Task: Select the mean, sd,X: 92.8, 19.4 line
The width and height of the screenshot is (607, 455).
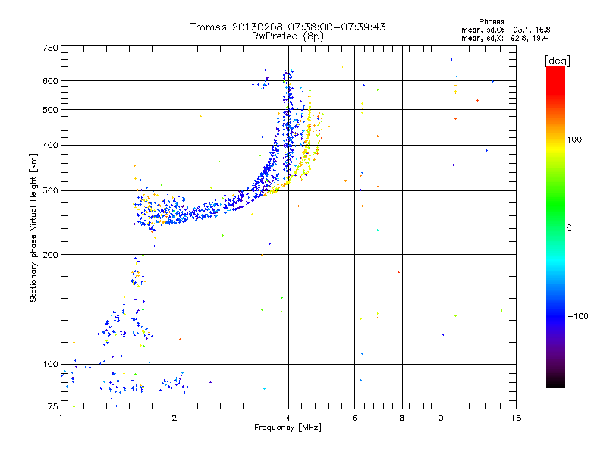Action: coord(505,38)
